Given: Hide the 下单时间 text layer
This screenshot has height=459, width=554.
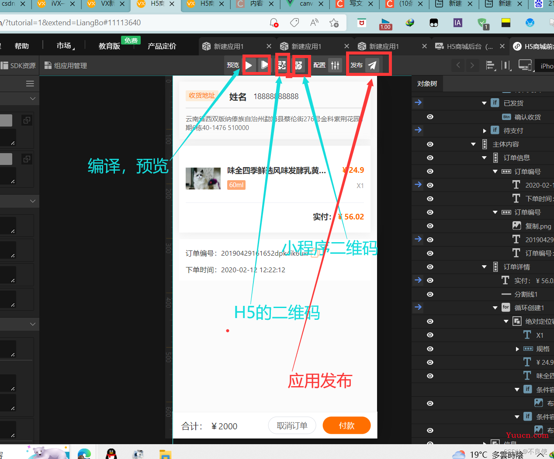Looking at the screenshot, I should tap(430, 199).
